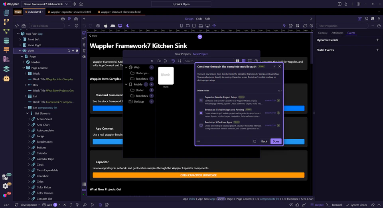The image size is (383, 208).
Task: Click the Done button in tour dialog
Action: tap(276, 141)
